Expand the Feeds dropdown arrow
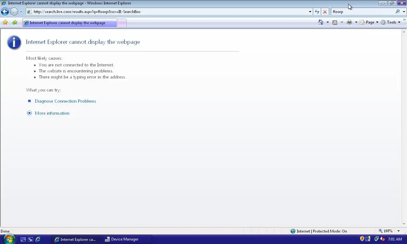 coord(342,22)
